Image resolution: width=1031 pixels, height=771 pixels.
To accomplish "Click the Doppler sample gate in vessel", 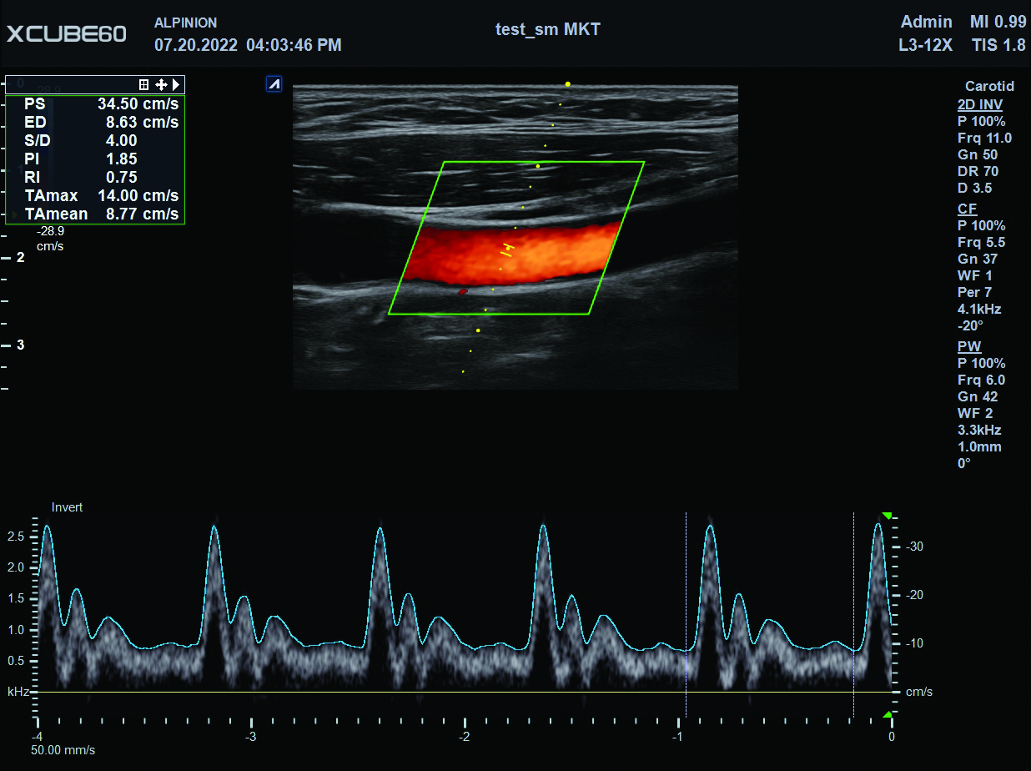I will 508,249.
